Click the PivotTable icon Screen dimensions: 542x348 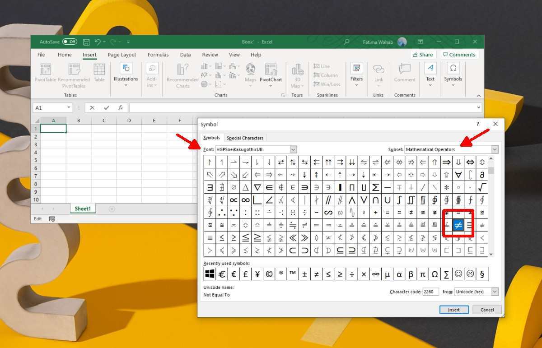(45, 69)
